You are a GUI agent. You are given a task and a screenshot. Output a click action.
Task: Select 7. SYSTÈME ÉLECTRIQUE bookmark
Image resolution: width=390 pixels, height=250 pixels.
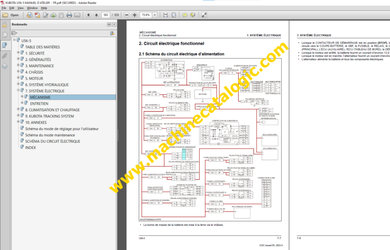(x=45, y=91)
